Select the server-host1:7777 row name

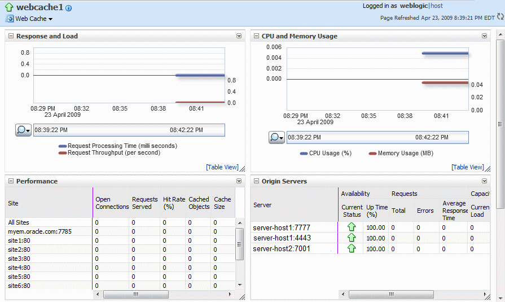point(282,227)
